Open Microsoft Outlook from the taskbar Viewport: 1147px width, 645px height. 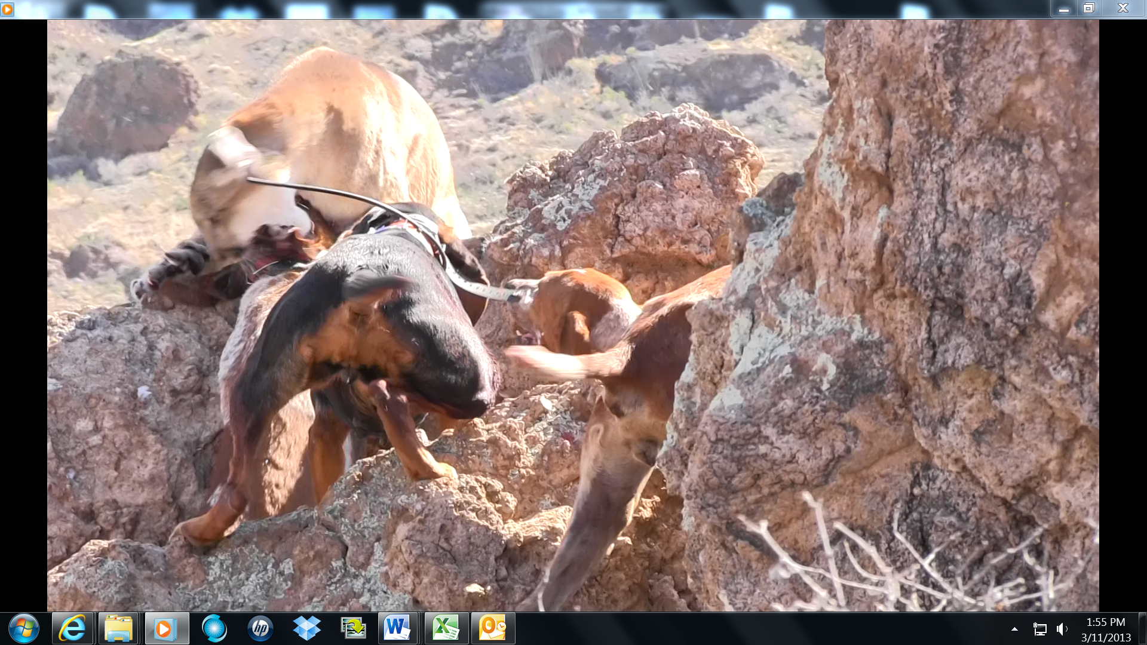[x=492, y=628]
